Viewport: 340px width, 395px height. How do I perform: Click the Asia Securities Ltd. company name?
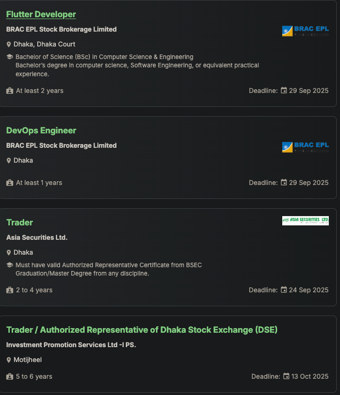pos(37,237)
